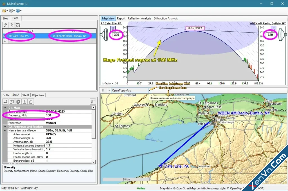Click the 88 km map scale bar
The width and height of the screenshot is (288, 191).
point(126,179)
